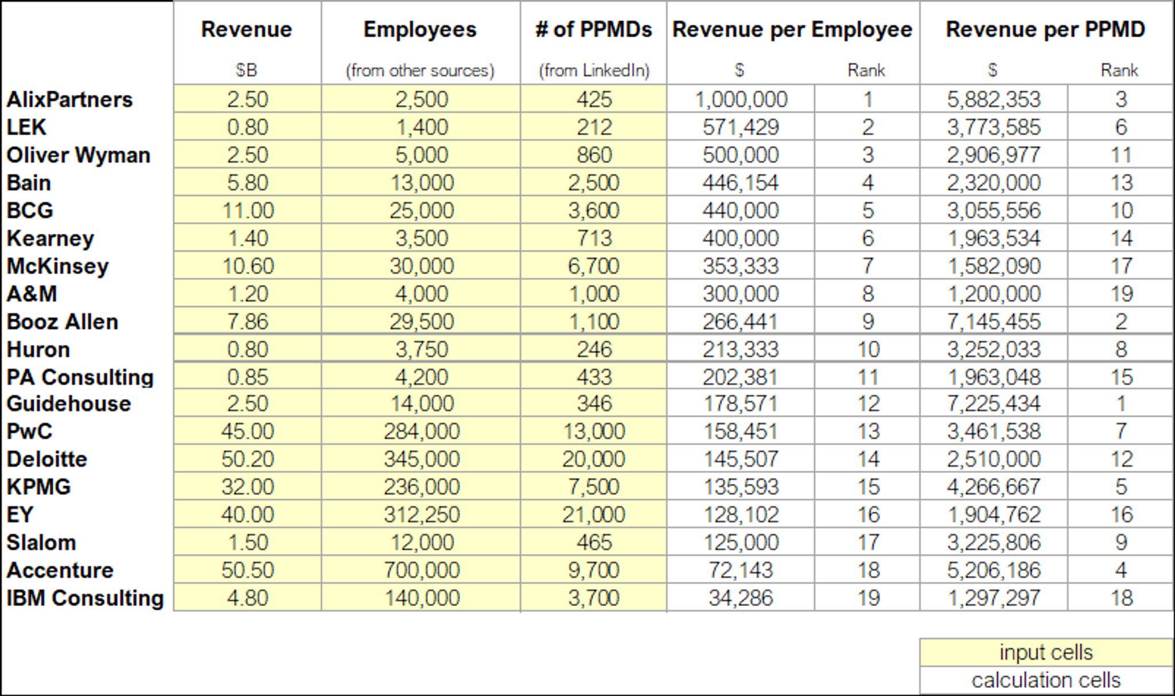
Task: Select Accenture's revenue value 50.50
Action: coord(247,570)
